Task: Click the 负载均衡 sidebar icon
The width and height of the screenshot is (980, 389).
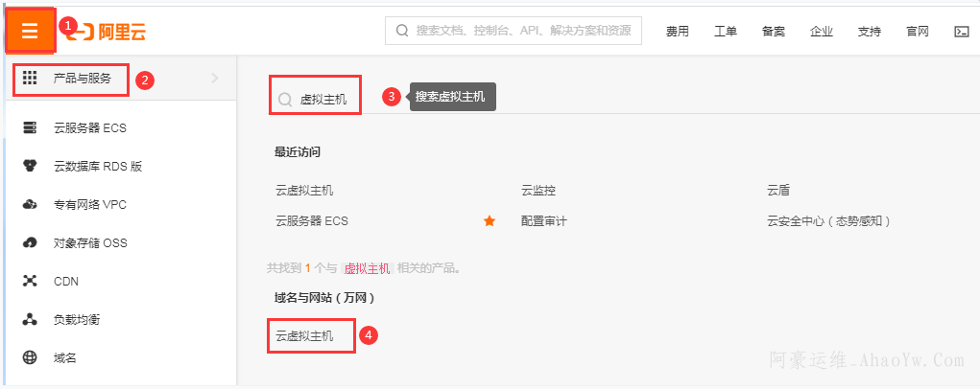Action: (x=30, y=320)
